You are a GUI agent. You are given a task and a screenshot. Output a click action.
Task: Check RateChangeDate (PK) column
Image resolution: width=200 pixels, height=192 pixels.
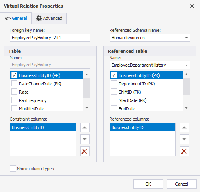[x=14, y=84]
